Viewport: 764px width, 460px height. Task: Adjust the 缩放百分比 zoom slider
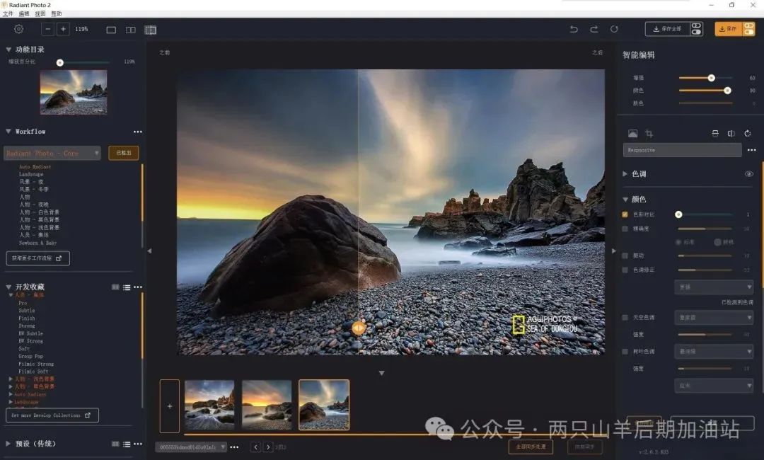coord(60,62)
